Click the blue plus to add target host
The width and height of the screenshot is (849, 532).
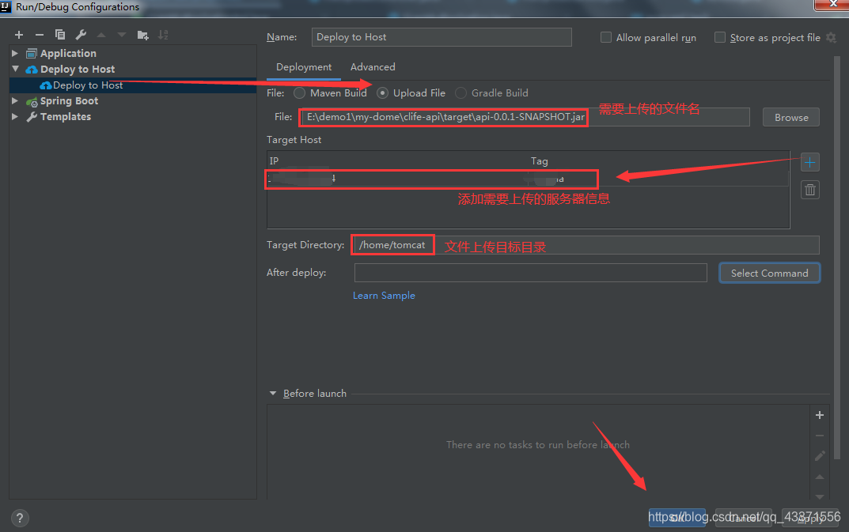(810, 162)
